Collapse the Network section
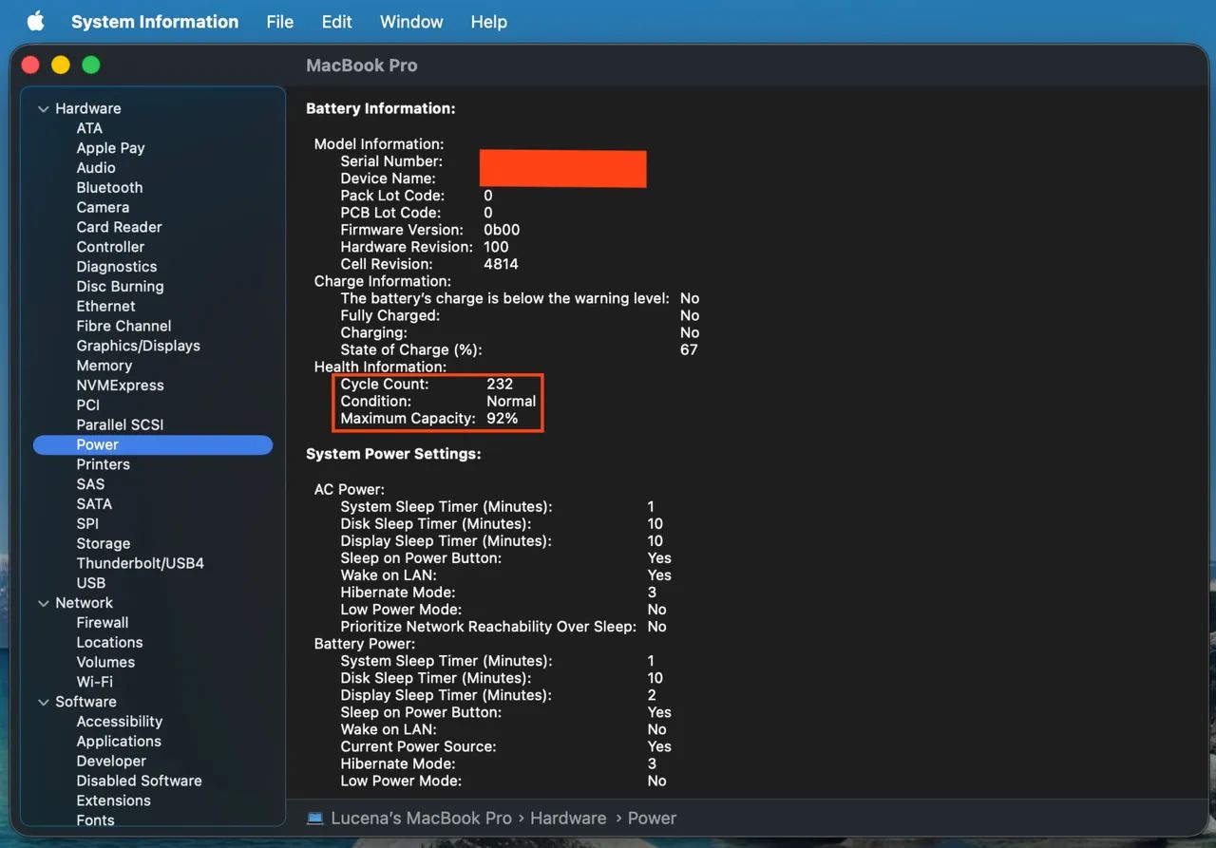Image resolution: width=1216 pixels, height=848 pixels. pyautogui.click(x=43, y=603)
